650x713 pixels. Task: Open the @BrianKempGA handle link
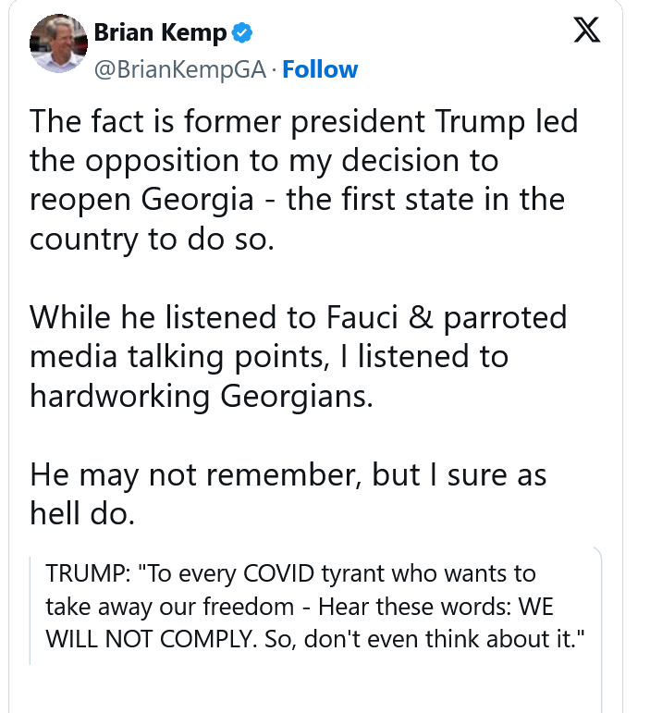pyautogui.click(x=180, y=69)
